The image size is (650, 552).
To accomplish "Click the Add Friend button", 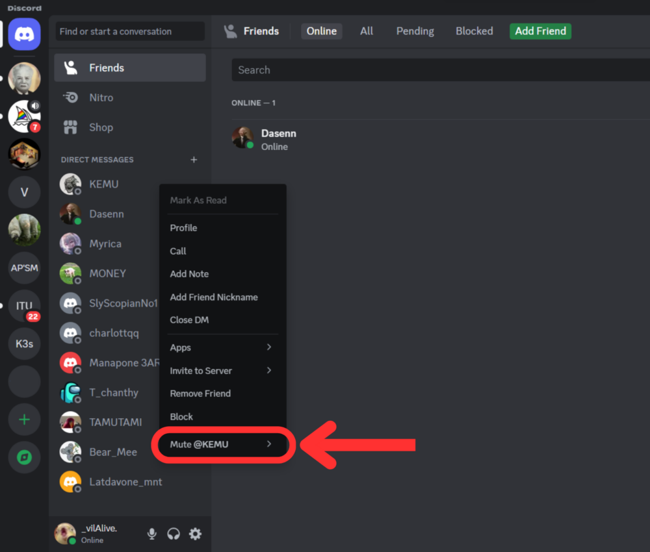I will pyautogui.click(x=540, y=31).
